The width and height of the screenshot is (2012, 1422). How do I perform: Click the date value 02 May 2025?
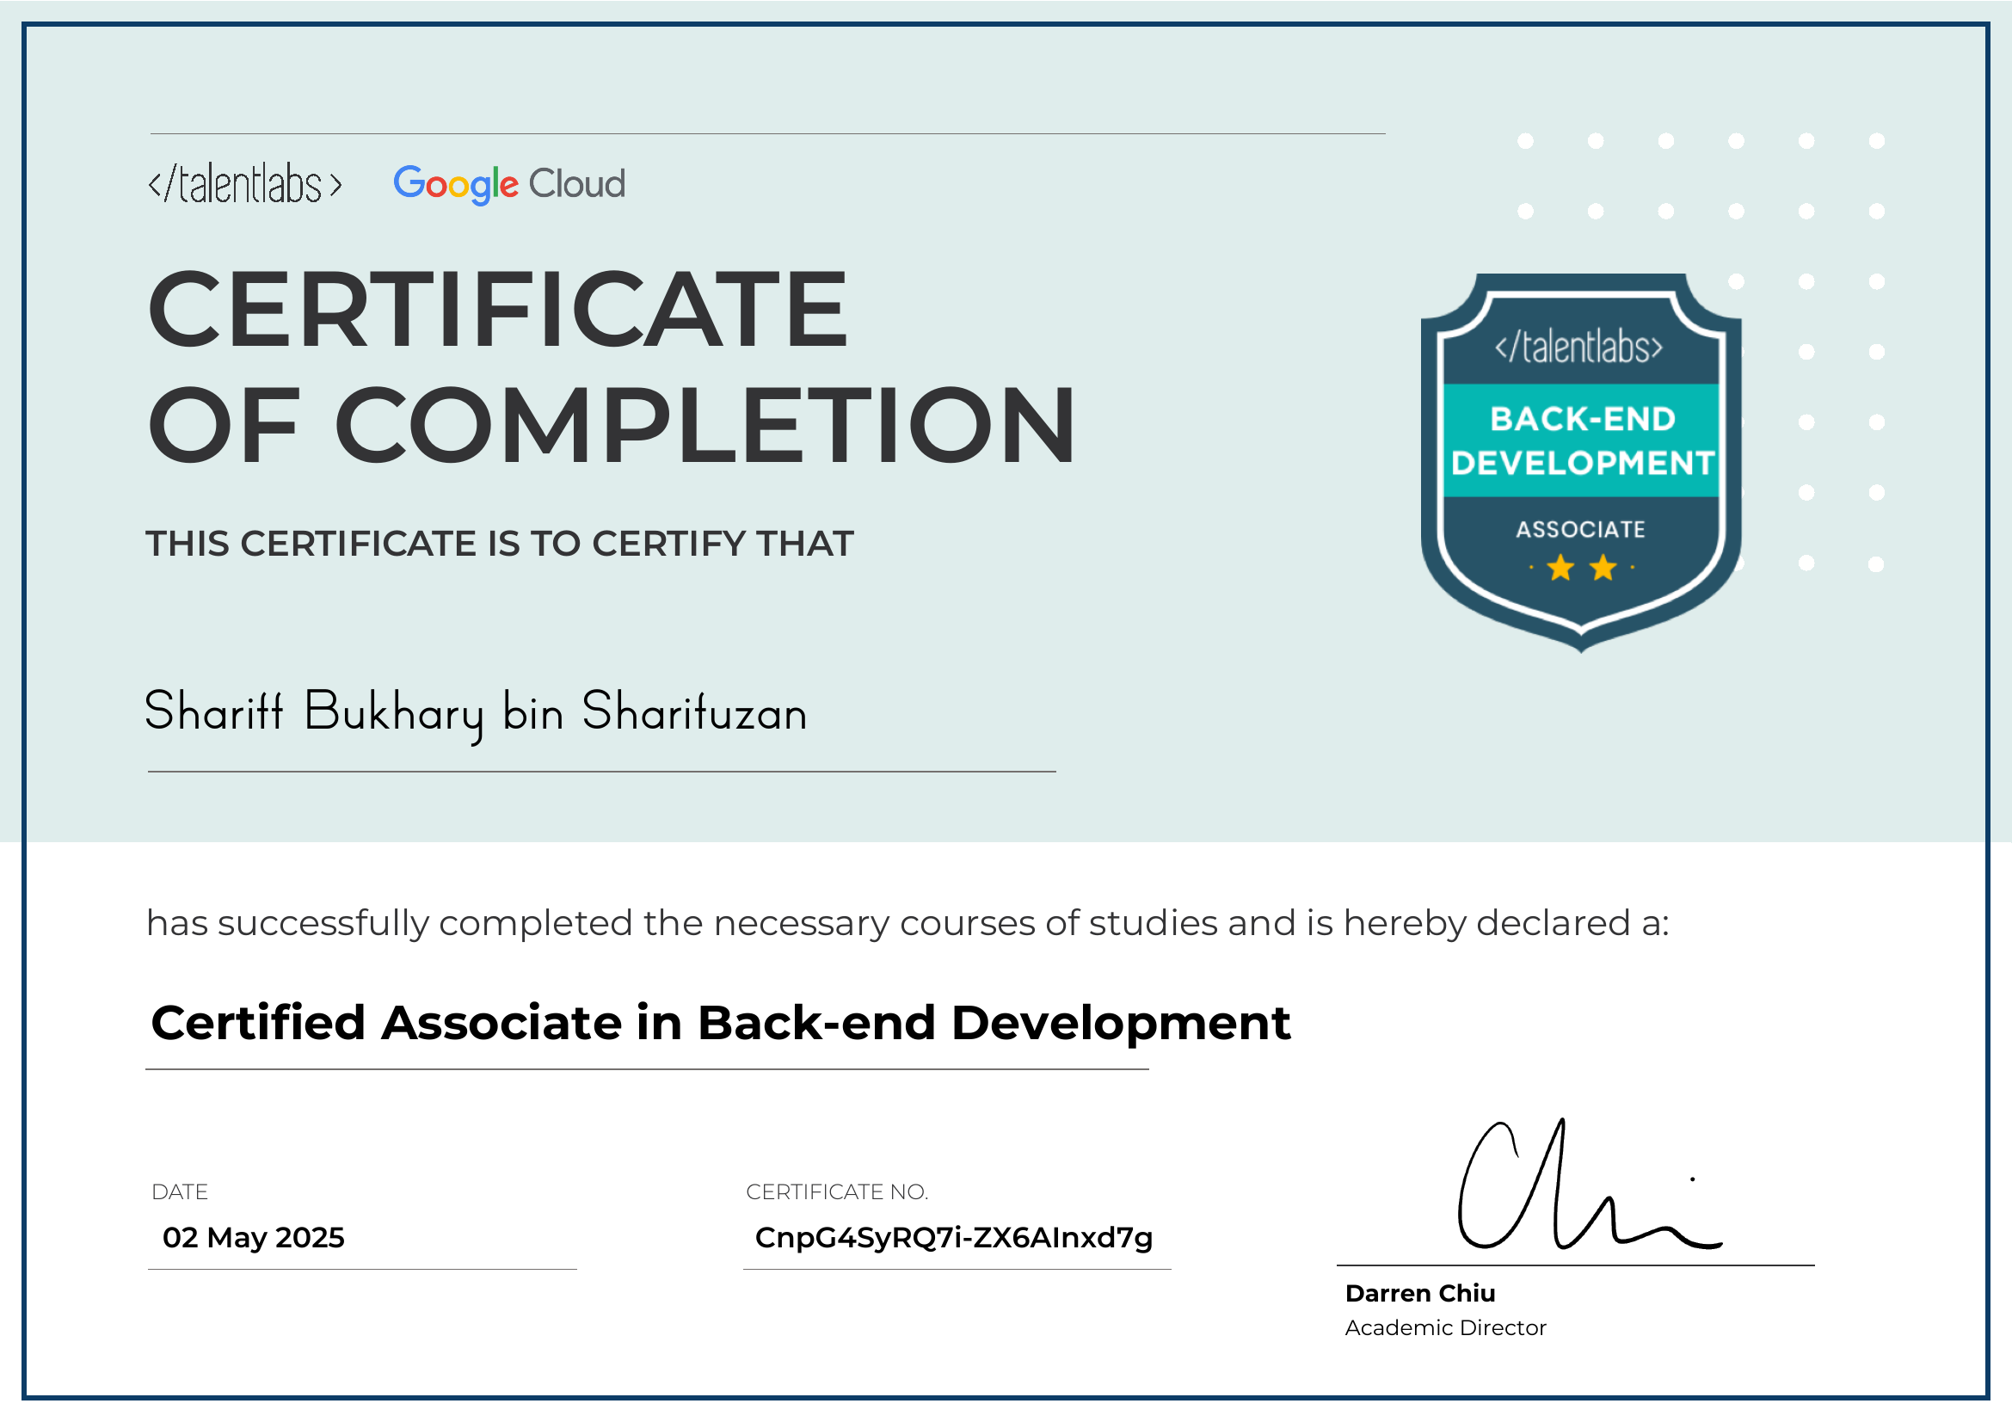tap(253, 1237)
